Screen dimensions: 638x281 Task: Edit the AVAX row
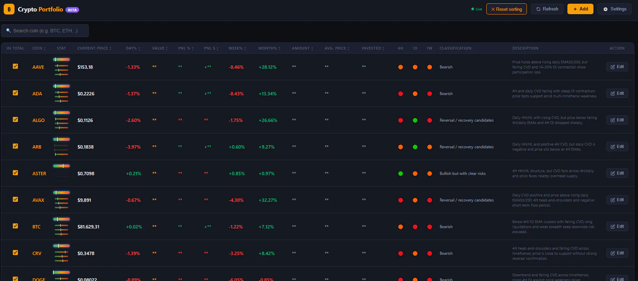pyautogui.click(x=617, y=200)
